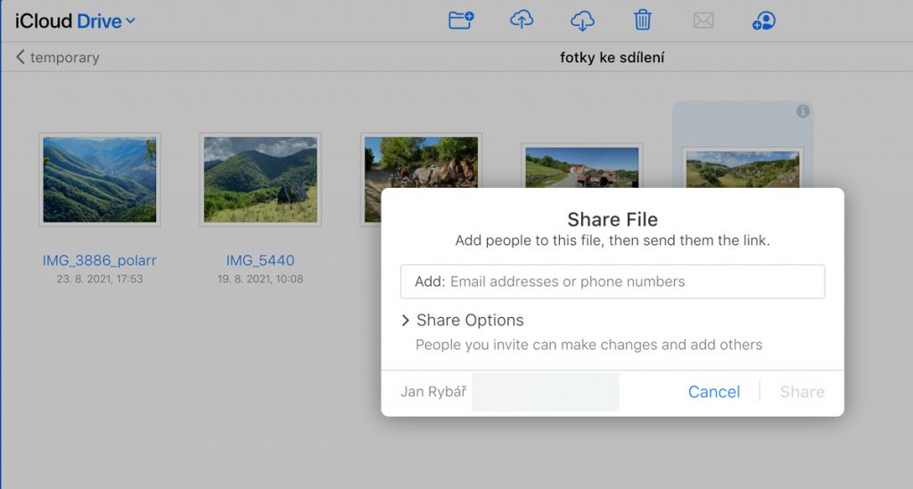Select the IMG_3886_polarr photo thumbnail
This screenshot has height=489, width=913.
[100, 179]
